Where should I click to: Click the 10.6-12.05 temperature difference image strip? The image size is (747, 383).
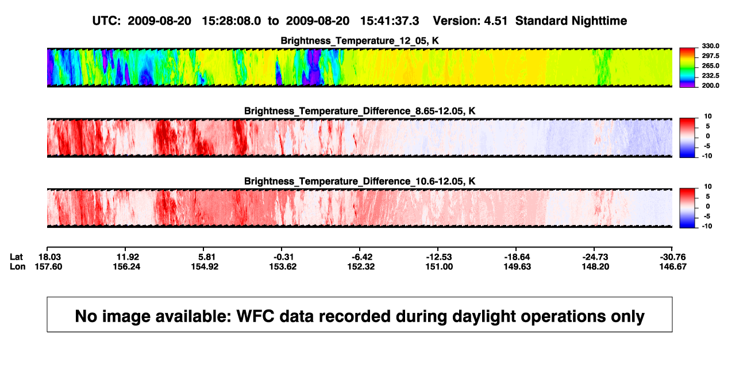click(359, 208)
